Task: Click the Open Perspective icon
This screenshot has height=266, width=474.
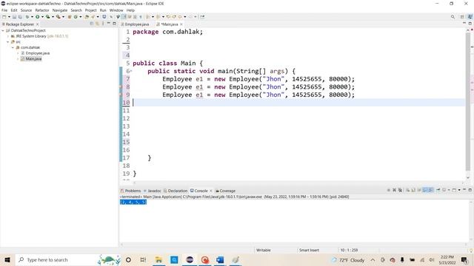Action: pos(462,17)
